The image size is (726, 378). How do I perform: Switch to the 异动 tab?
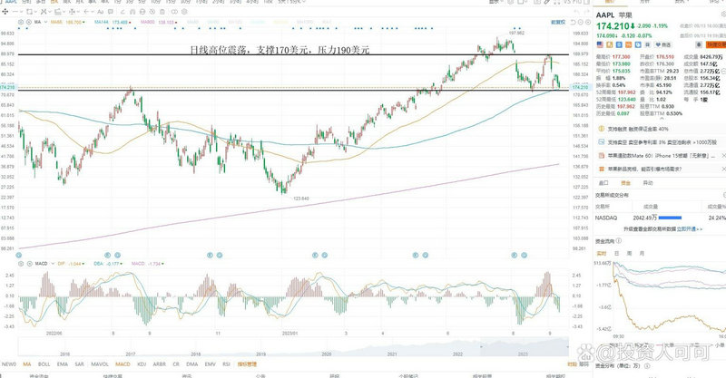click(x=648, y=183)
